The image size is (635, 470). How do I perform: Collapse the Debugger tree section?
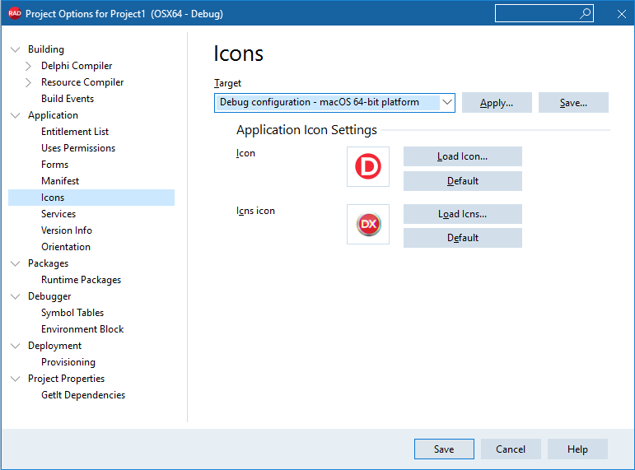(16, 296)
